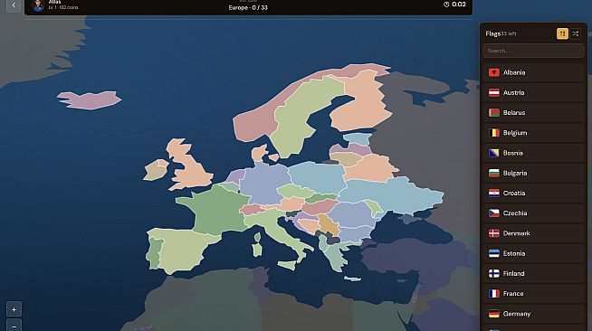Image resolution: width=592 pixels, height=331 pixels.
Task: Click Iceland on the map
Action: (90, 99)
